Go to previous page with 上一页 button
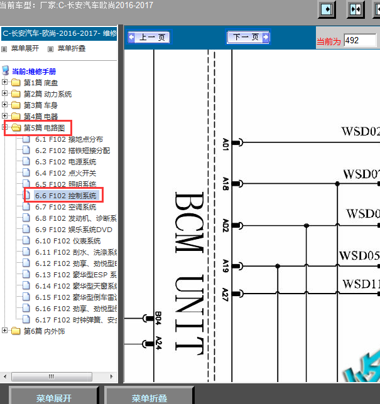This screenshot has height=404, width=380. click(x=149, y=38)
